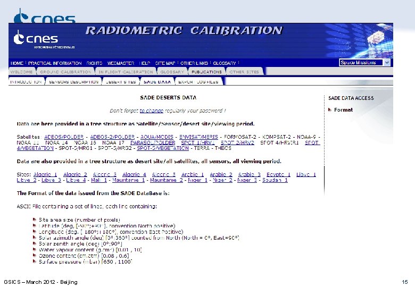Image resolution: width=415 pixels, height=287 pixels.
Task: Click the 'Surface pressure' bullet line
Action: (85, 262)
